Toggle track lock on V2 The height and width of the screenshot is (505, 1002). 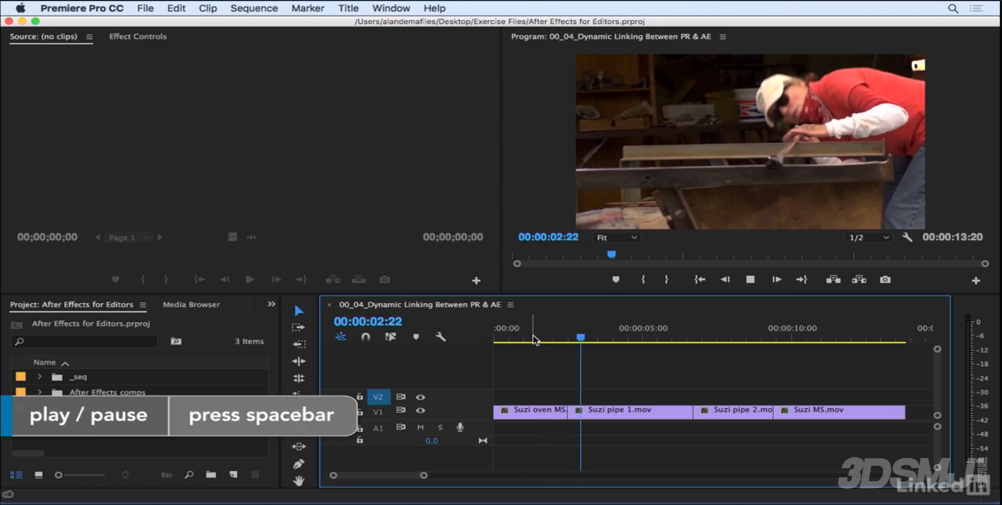coord(360,397)
